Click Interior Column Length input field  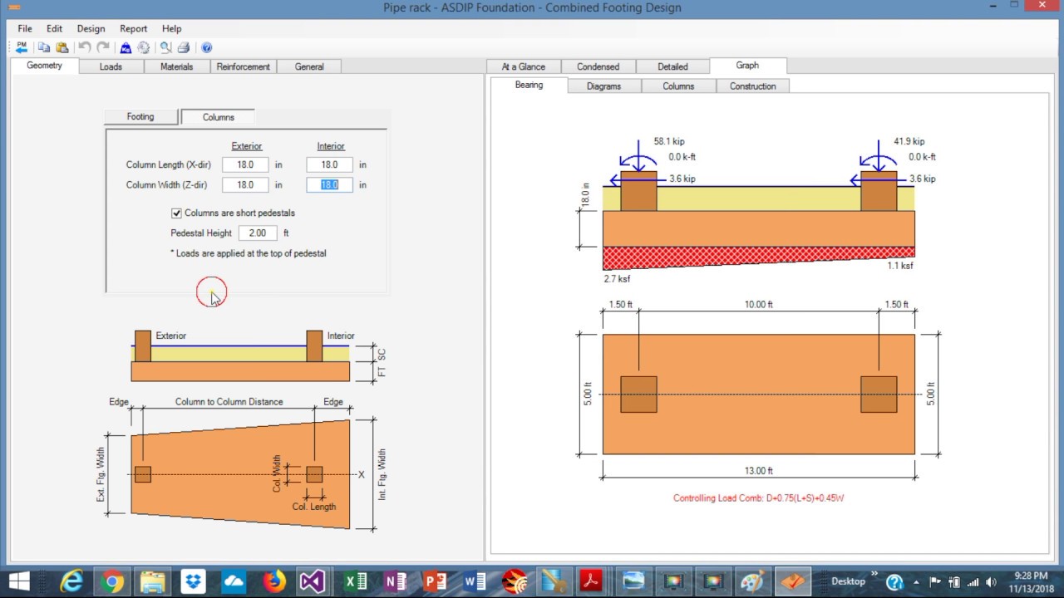pyautogui.click(x=329, y=165)
